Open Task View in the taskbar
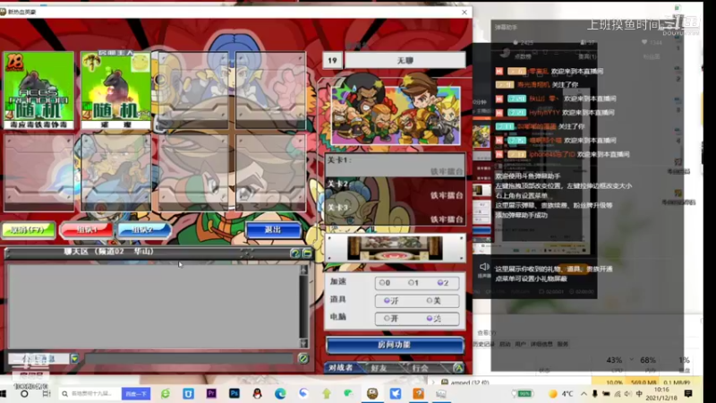This screenshot has height=403, width=716. click(x=47, y=393)
